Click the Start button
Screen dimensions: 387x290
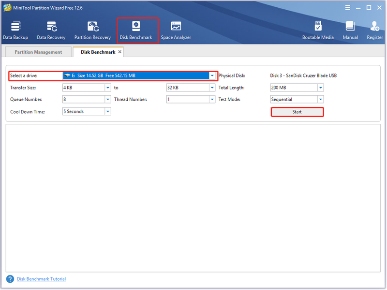pos(297,112)
